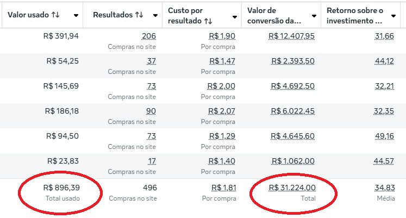Select Retorno sobre o investimento column header
This screenshot has height=218, width=406.
coord(354,16)
